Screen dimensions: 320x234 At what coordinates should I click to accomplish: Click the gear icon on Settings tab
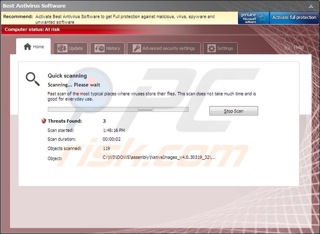pos(211,48)
